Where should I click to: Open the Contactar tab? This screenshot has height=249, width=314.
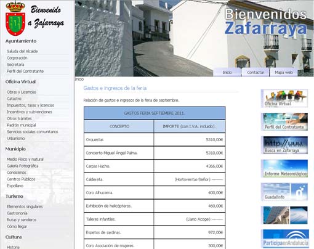256,72
